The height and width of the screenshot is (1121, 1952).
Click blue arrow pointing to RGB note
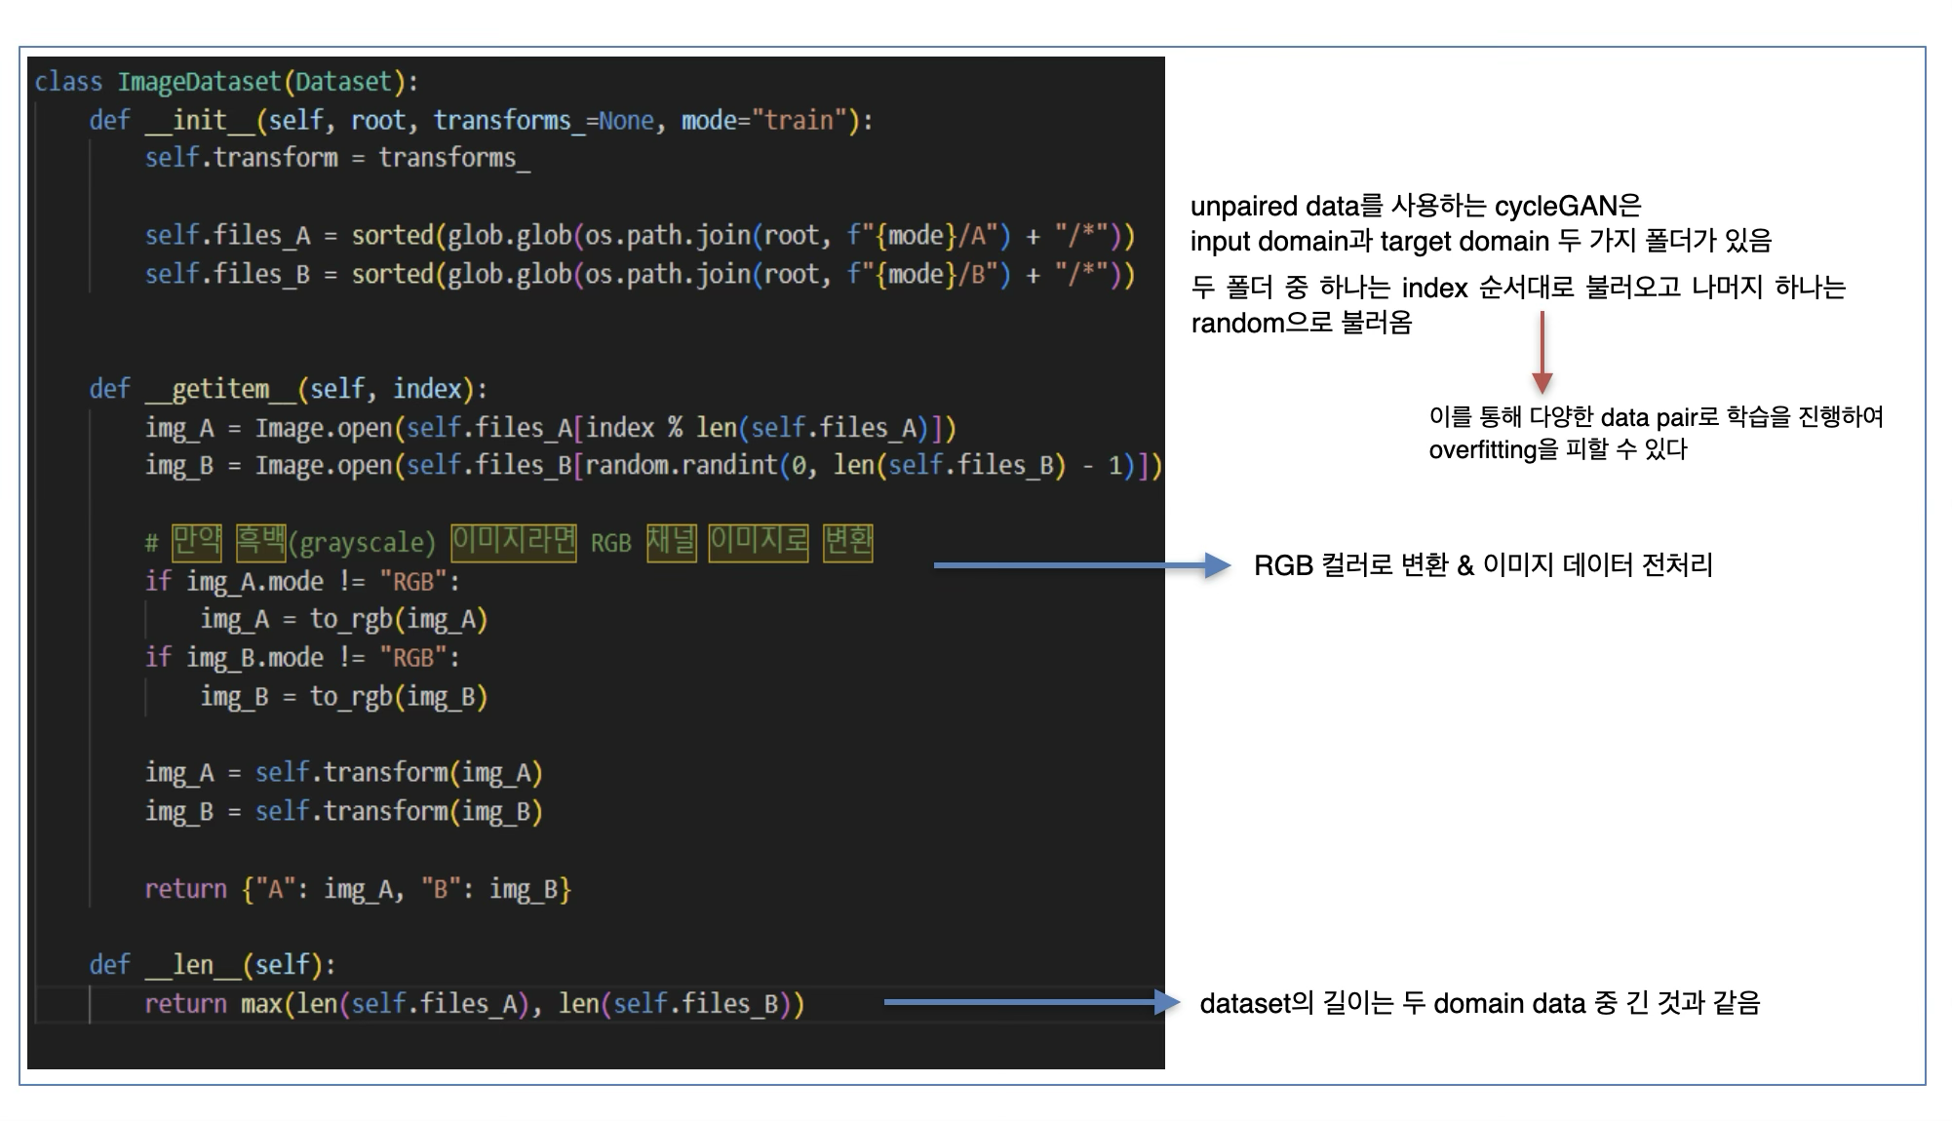coord(1080,565)
